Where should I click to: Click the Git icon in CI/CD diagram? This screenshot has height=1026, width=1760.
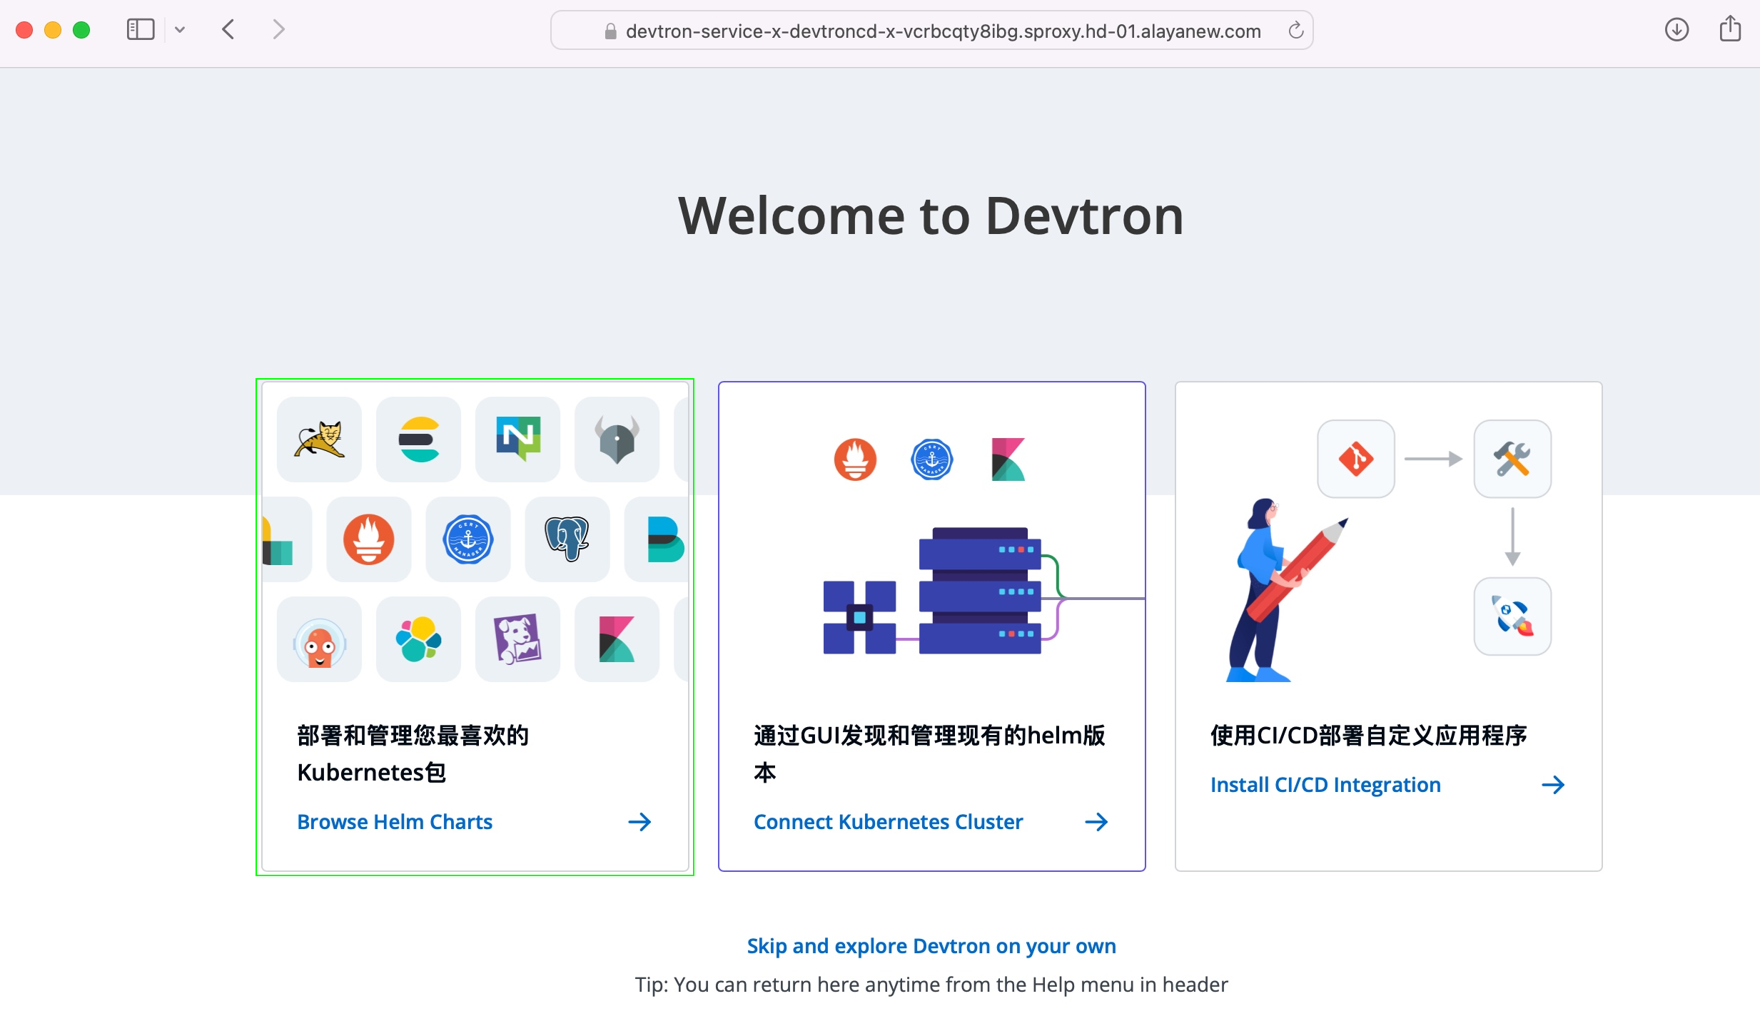(x=1355, y=459)
